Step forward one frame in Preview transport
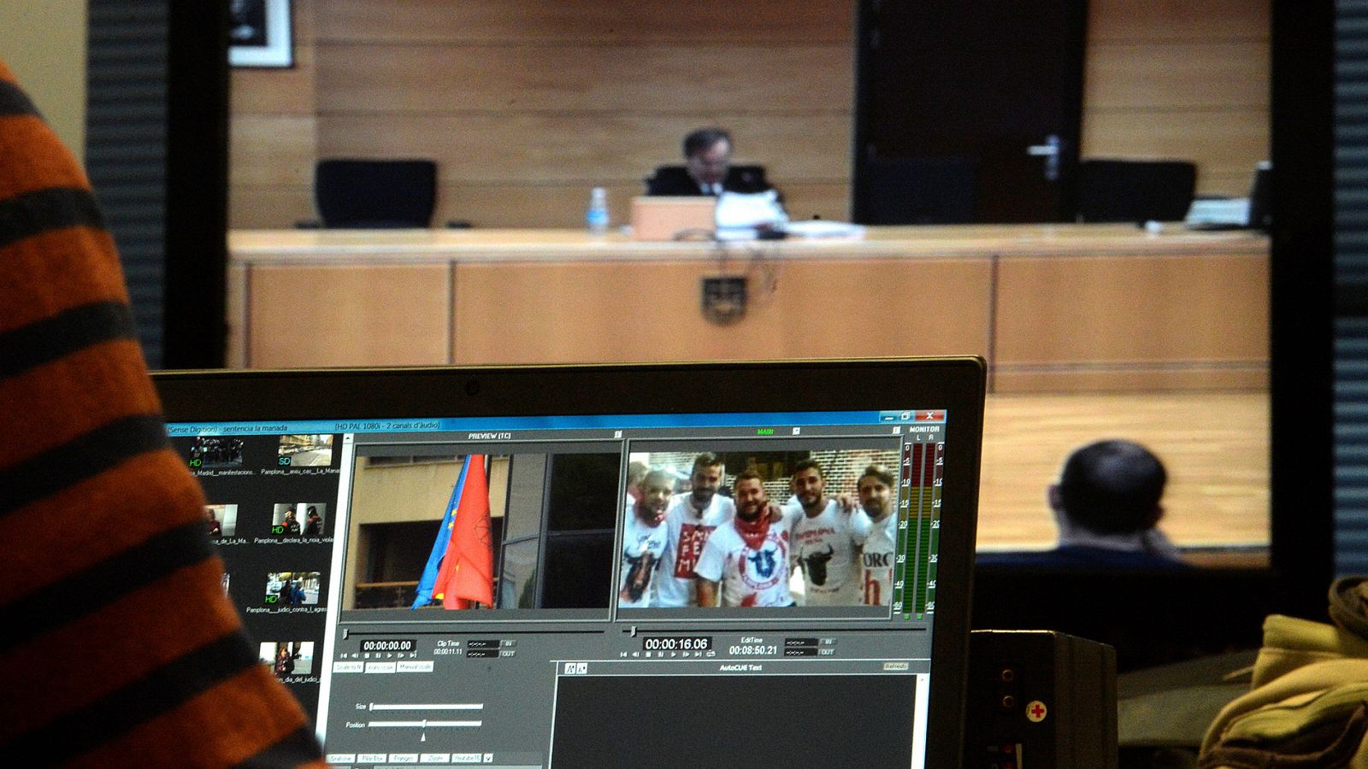 click(x=401, y=655)
